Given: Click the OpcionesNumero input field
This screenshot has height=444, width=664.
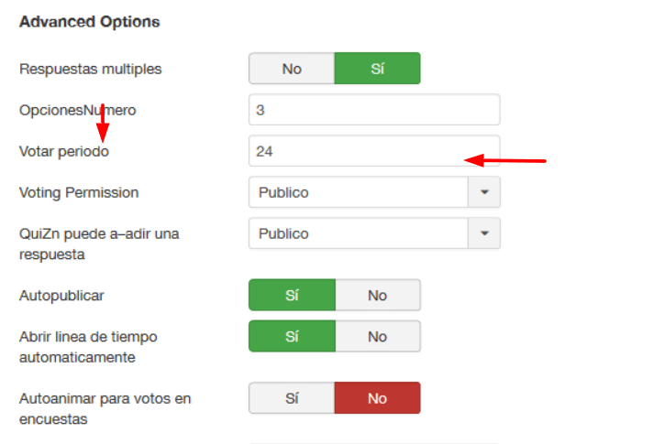Looking at the screenshot, I should click(374, 110).
